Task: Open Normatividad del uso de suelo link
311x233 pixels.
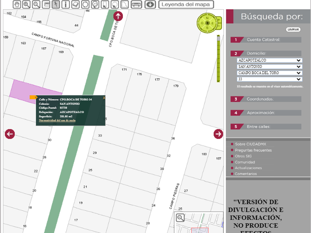Action: point(57,120)
